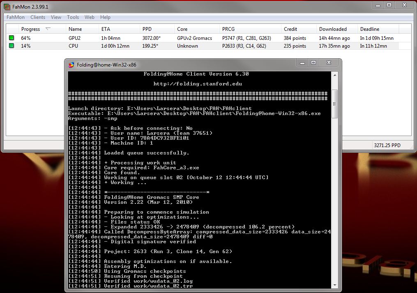Click Downloaded value 17h 35mn ago
The image size is (417, 293).
334,46
